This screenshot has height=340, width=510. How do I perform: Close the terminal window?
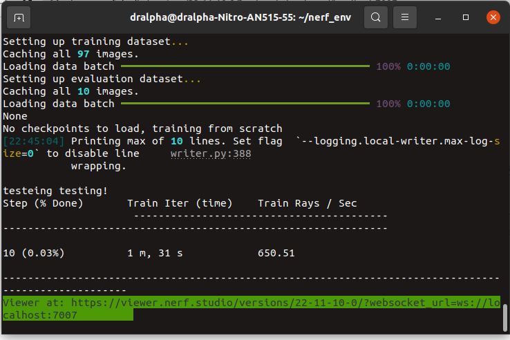tap(493, 17)
